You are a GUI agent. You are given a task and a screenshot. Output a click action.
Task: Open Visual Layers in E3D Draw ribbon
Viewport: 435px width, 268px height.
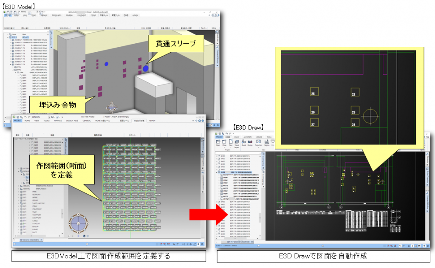pyautogui.click(x=237, y=142)
